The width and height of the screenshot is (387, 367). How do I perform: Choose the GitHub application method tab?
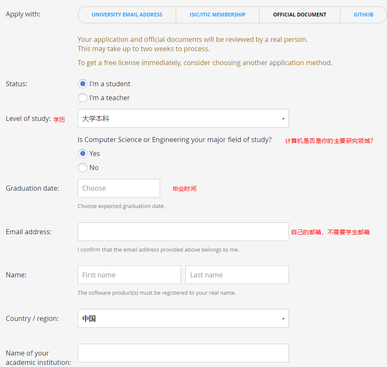click(x=363, y=15)
